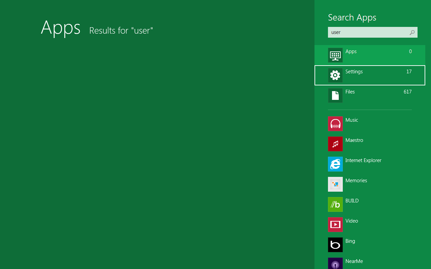Click the Apps result count 0
Screen dimensions: 431x269
coord(410,51)
